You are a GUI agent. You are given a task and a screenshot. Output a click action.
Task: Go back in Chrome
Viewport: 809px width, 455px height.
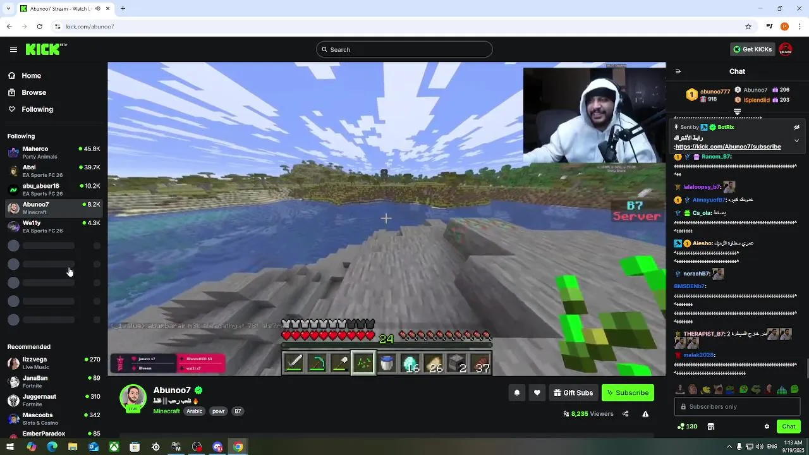tap(9, 27)
